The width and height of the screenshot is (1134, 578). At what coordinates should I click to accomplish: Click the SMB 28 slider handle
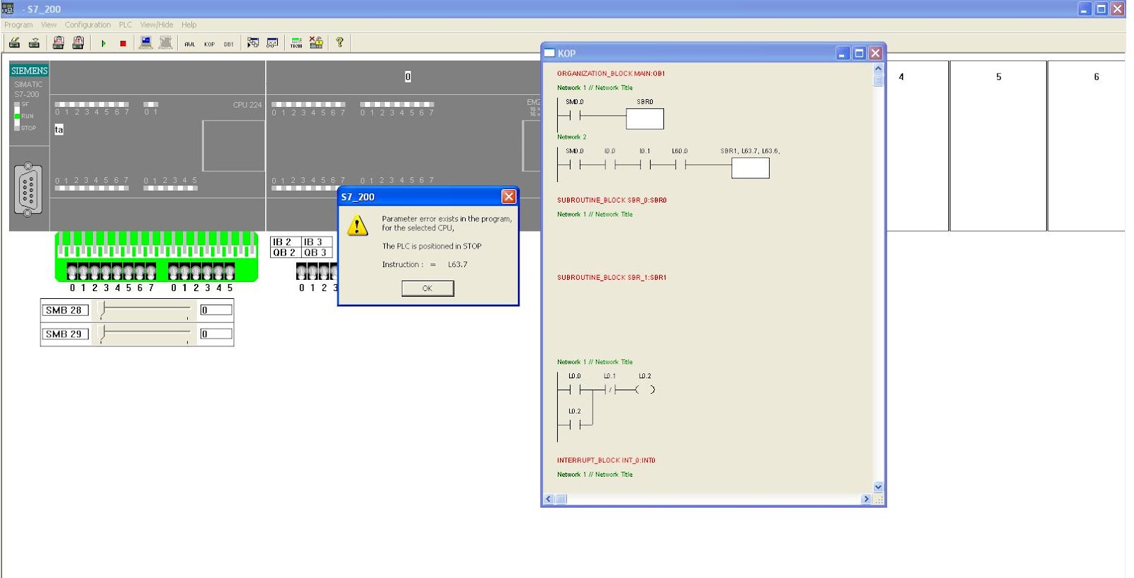(102, 310)
